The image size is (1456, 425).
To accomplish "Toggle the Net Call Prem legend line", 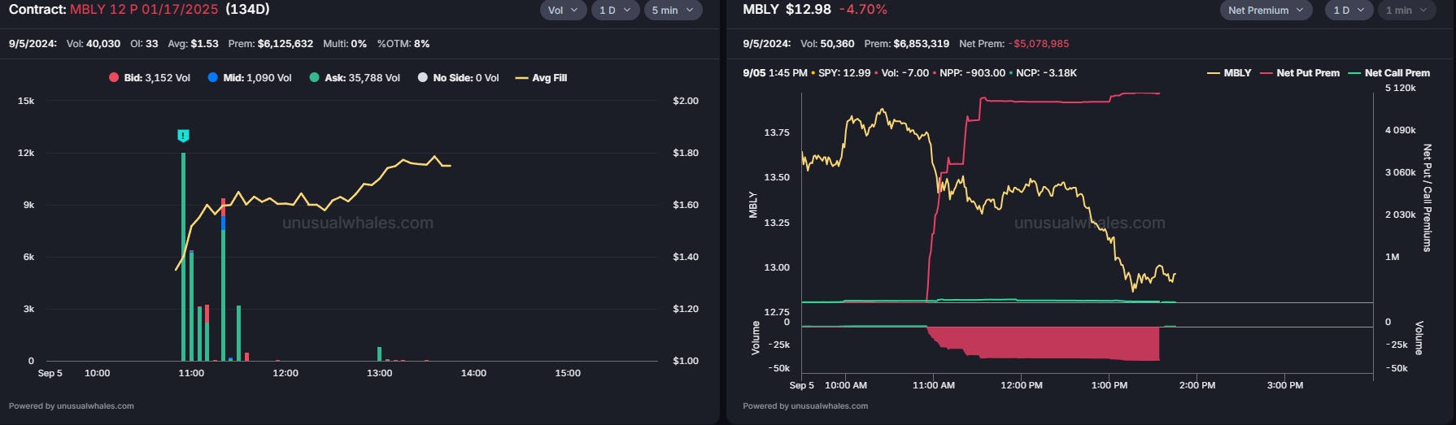I will point(1389,73).
